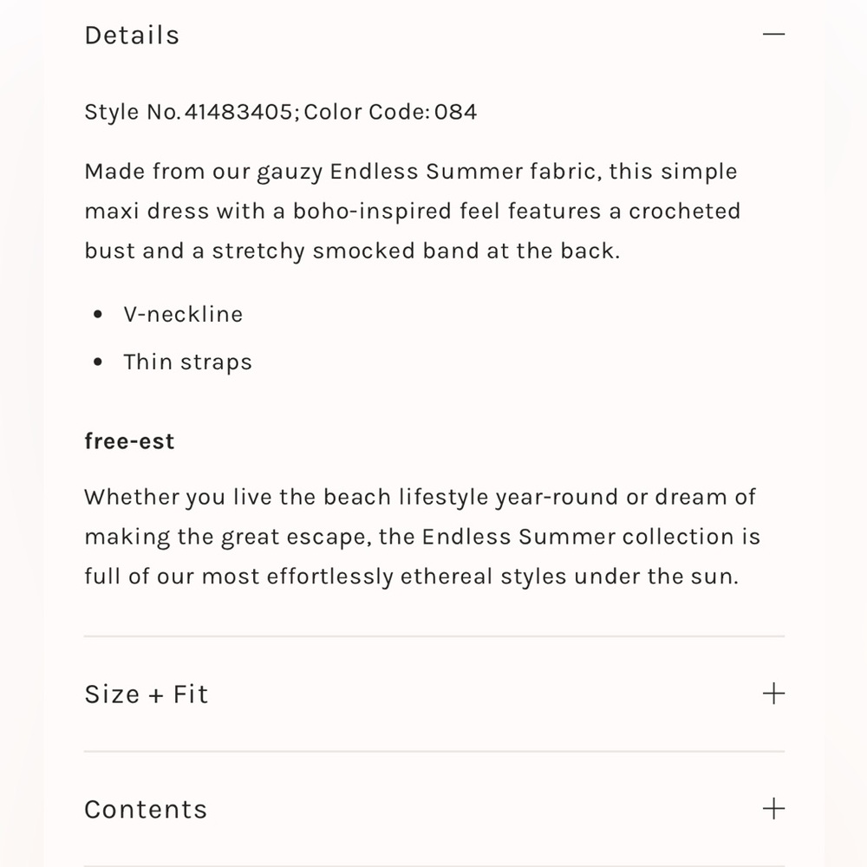Click the Thin straps list item
The height and width of the screenshot is (867, 867).
pos(187,362)
